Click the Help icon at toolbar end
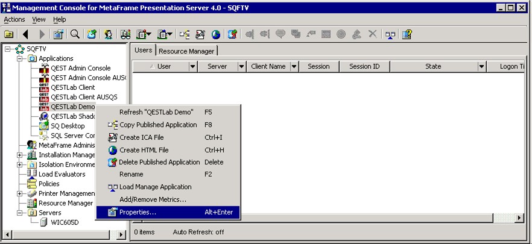The width and height of the screenshot is (532, 244). (x=407, y=34)
